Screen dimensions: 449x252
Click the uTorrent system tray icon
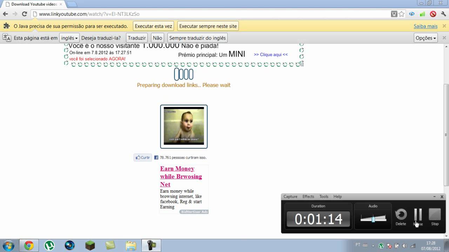coord(381,246)
